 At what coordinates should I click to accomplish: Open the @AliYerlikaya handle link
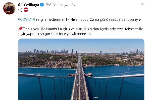(57, 5)
